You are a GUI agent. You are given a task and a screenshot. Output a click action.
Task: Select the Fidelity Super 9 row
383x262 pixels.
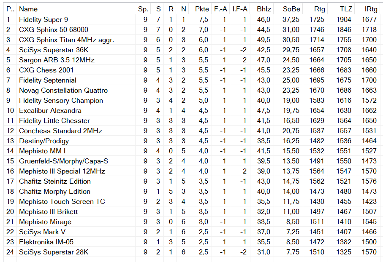coord(43,19)
